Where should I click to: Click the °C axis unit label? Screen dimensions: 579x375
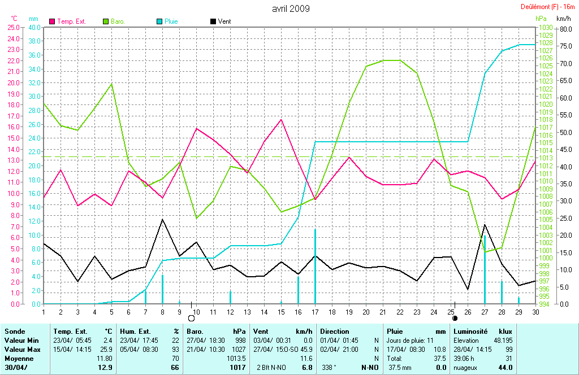pos(14,19)
